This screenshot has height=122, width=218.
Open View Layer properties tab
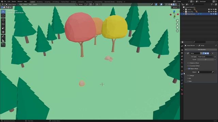point(182,56)
